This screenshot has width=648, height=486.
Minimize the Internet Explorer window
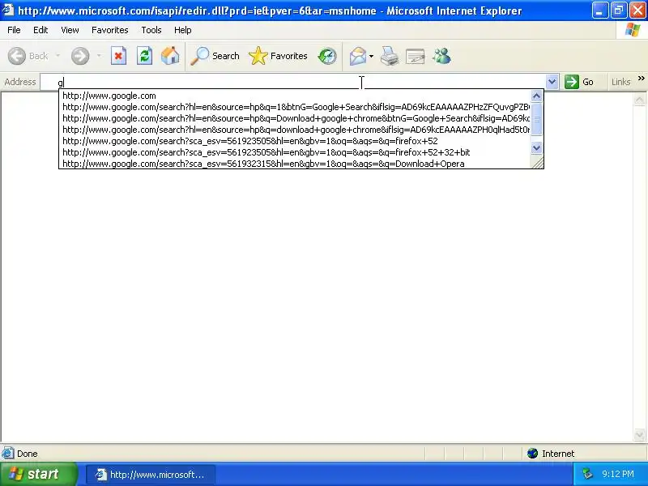[599, 11]
